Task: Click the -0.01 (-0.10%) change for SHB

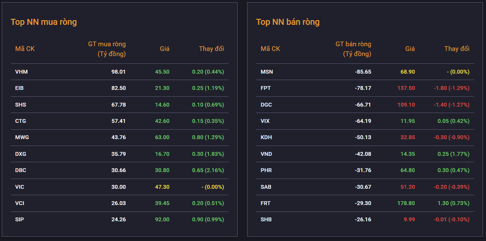Action: point(452,220)
